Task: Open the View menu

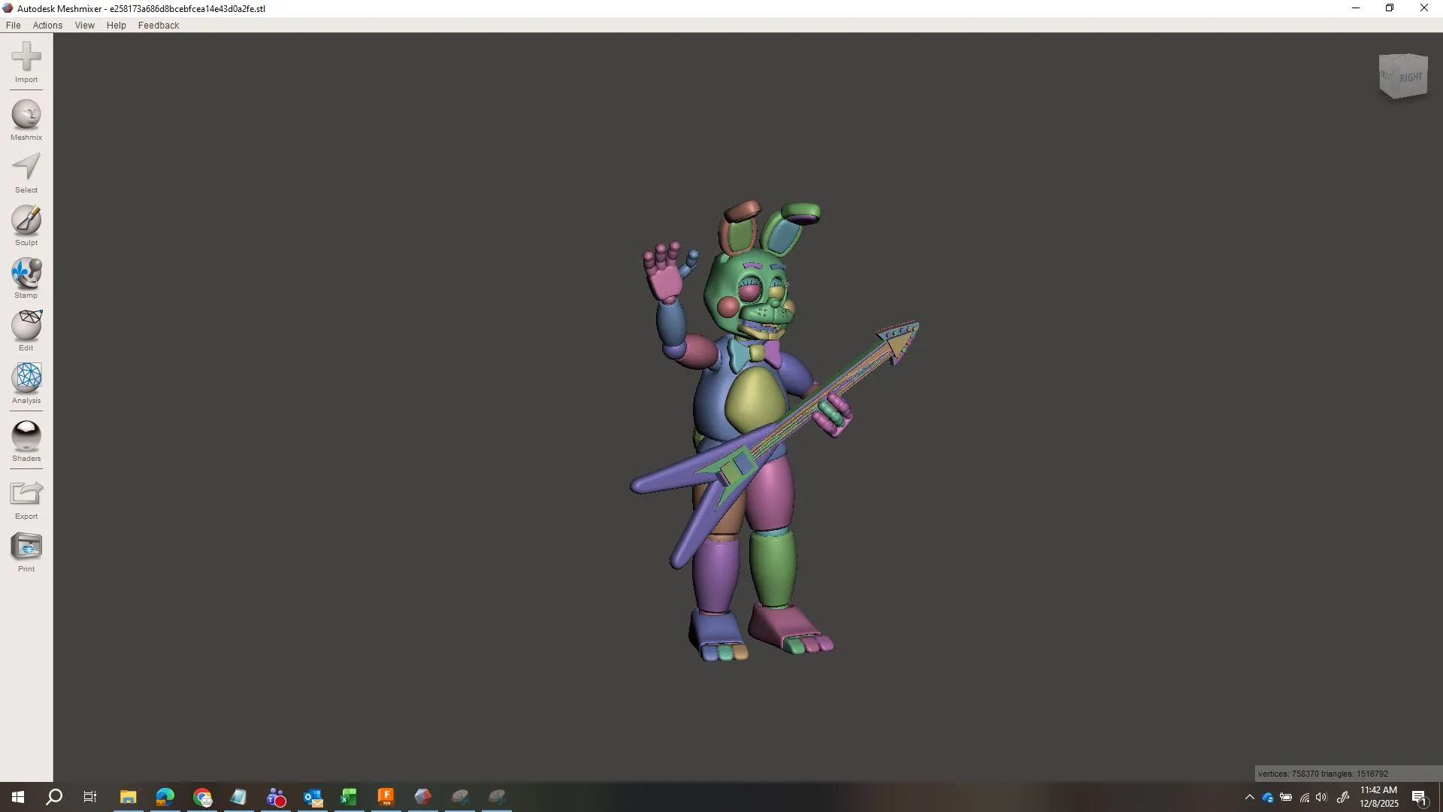Action: [x=84, y=25]
